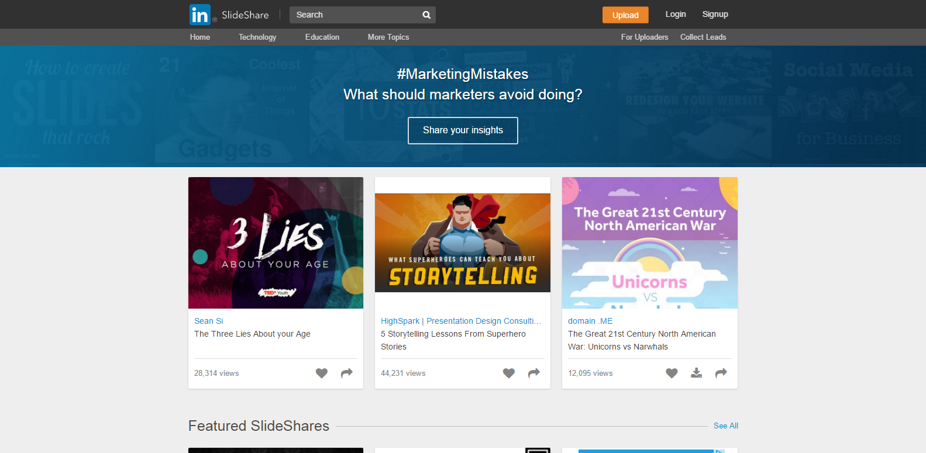The height and width of the screenshot is (453, 926).
Task: Click the Login link
Action: point(676,14)
